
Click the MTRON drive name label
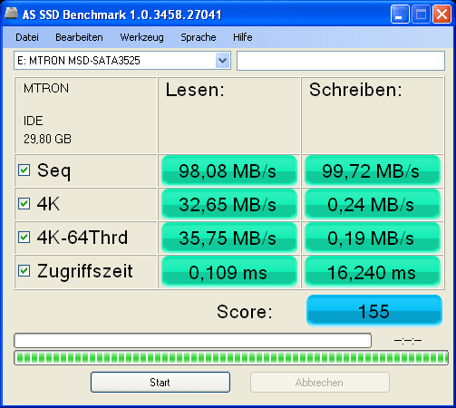point(46,88)
